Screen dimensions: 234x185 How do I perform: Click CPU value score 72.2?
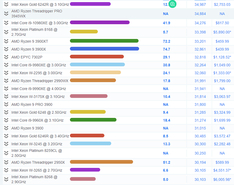pyautogui.click(x=166, y=41)
